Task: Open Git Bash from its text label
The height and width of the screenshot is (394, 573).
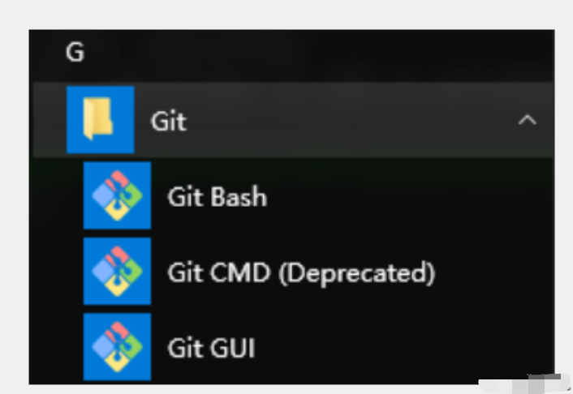Action: (x=217, y=197)
